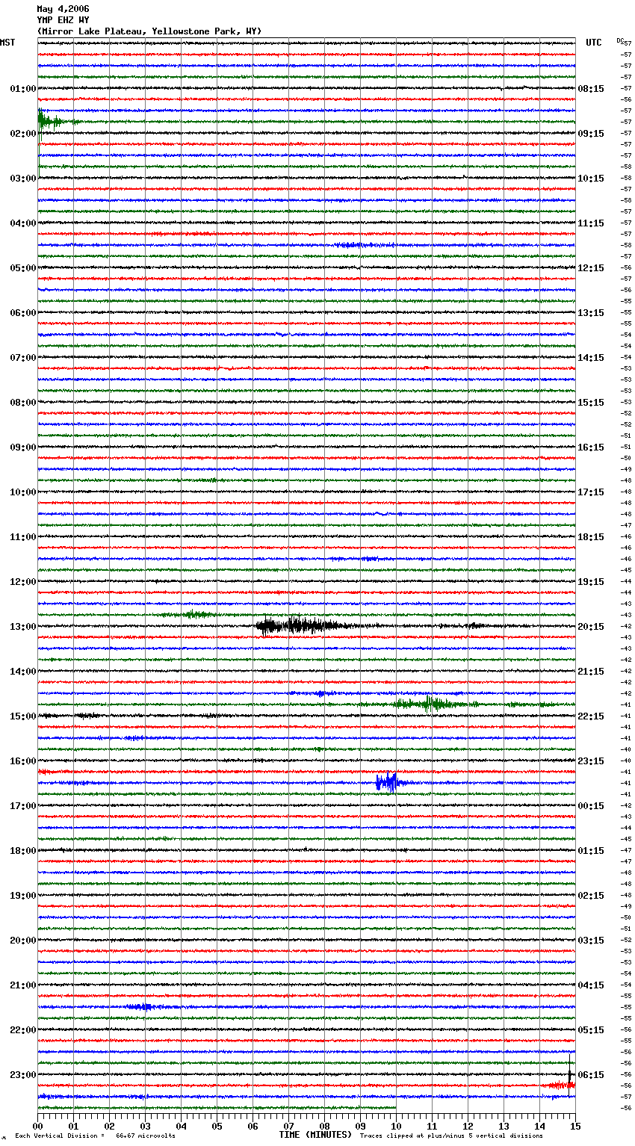Select the 10:00 MST row label
The height and width of the screenshot is (1146, 635).
pyautogui.click(x=23, y=492)
